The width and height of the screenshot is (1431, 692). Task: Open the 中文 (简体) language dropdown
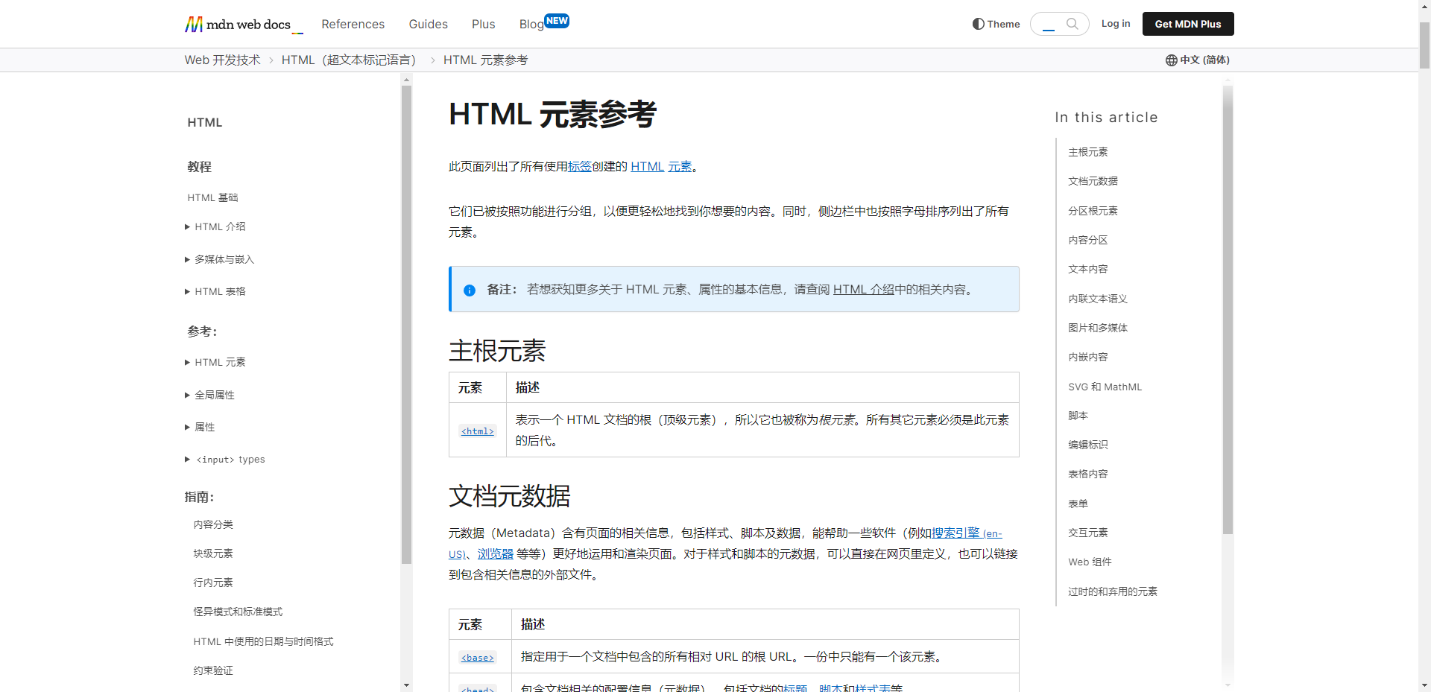coord(1198,60)
